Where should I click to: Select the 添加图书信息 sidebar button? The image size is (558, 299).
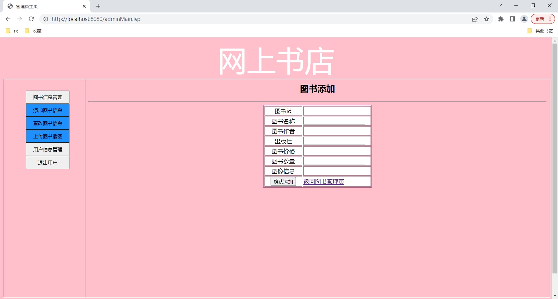47,110
